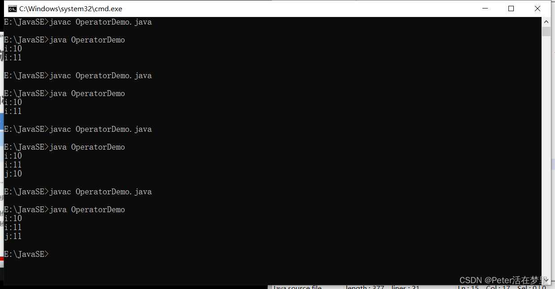The width and height of the screenshot is (555, 289).
Task: Click the 'i:11' line directly above 'j:10'
Action: coord(13,165)
